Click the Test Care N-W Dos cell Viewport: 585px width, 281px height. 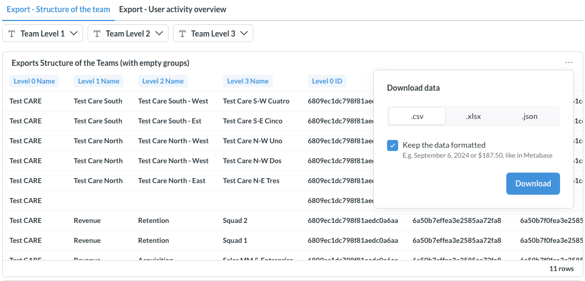tap(252, 161)
